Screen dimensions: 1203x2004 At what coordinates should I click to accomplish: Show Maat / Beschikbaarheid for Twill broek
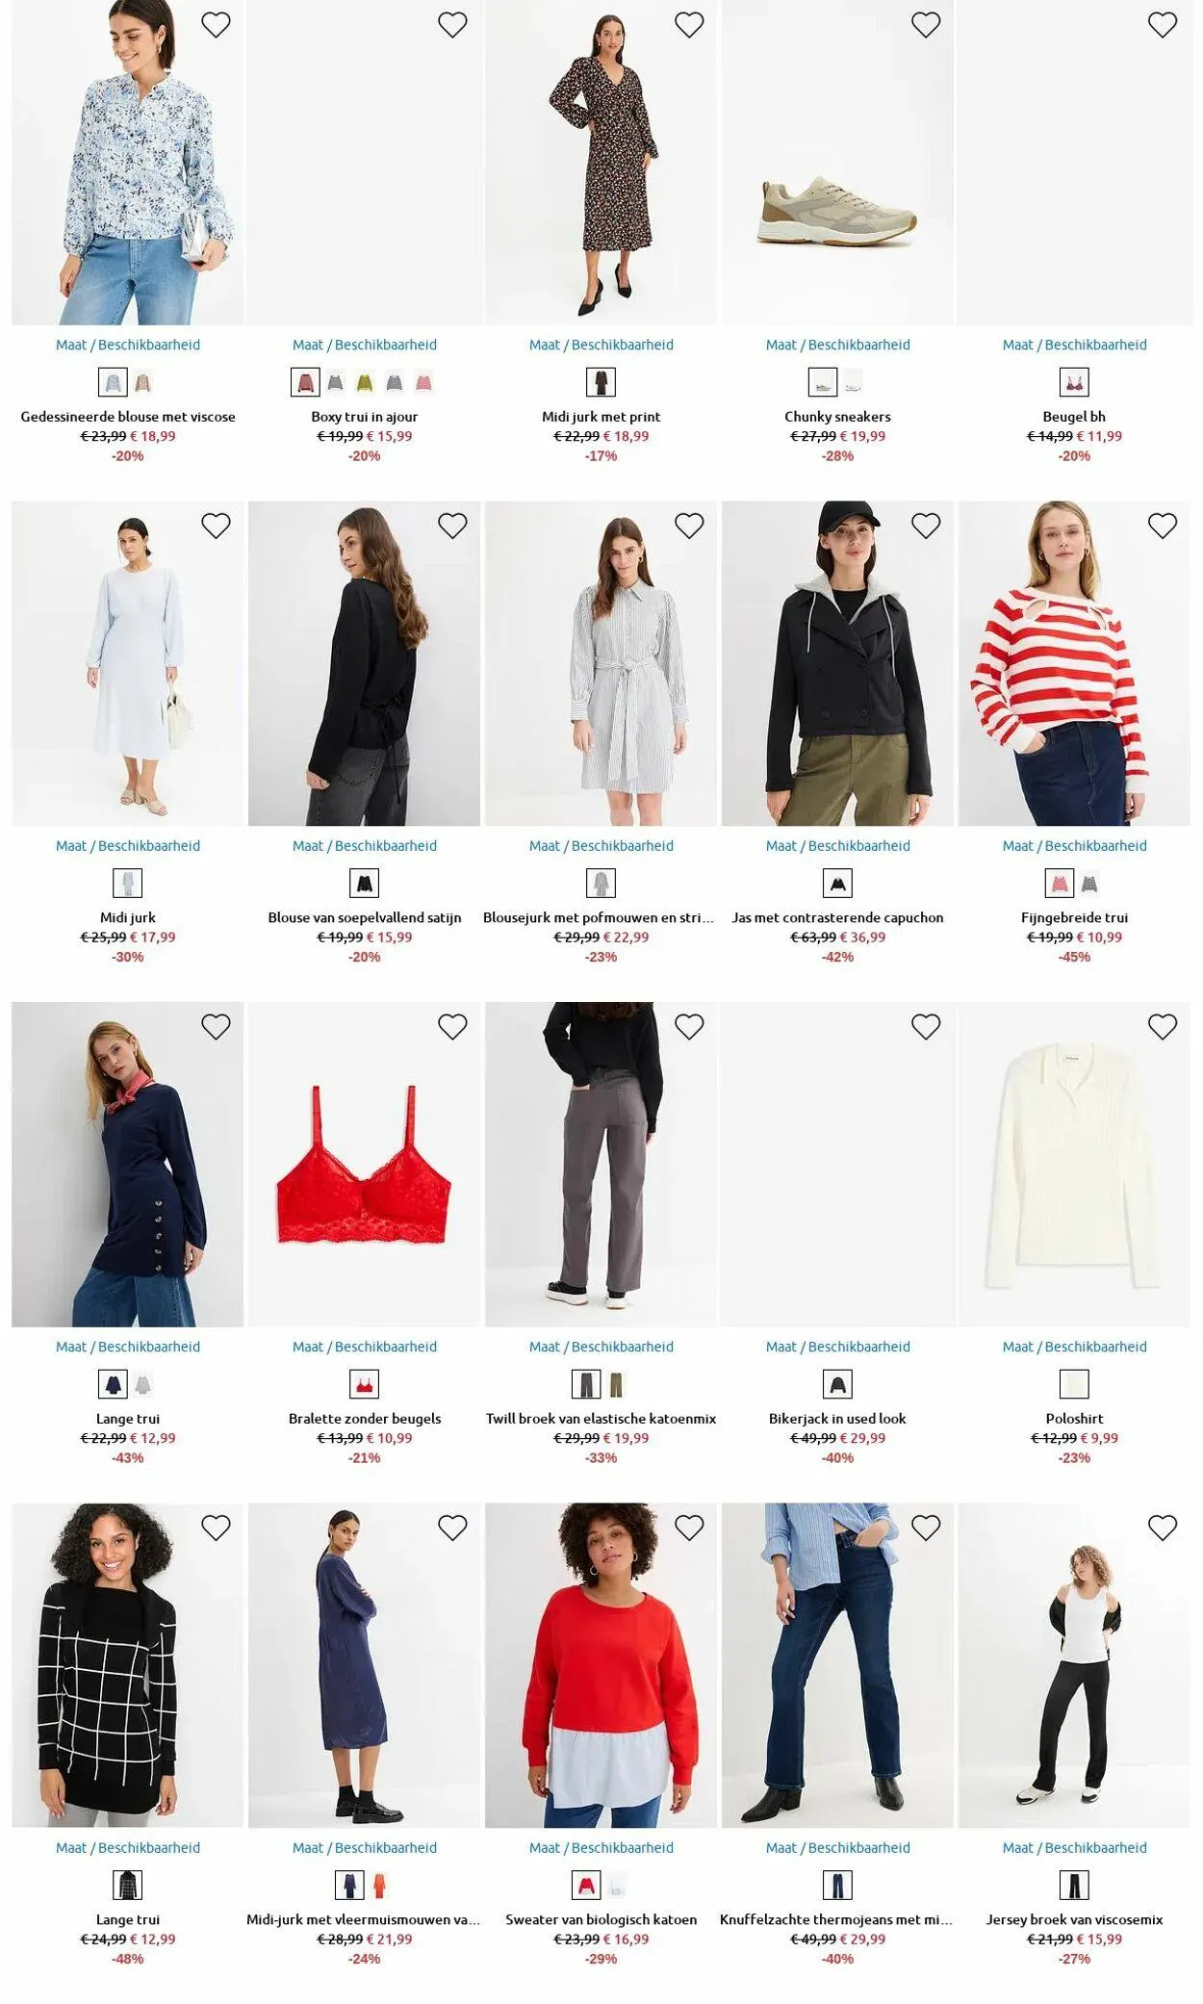click(601, 1347)
